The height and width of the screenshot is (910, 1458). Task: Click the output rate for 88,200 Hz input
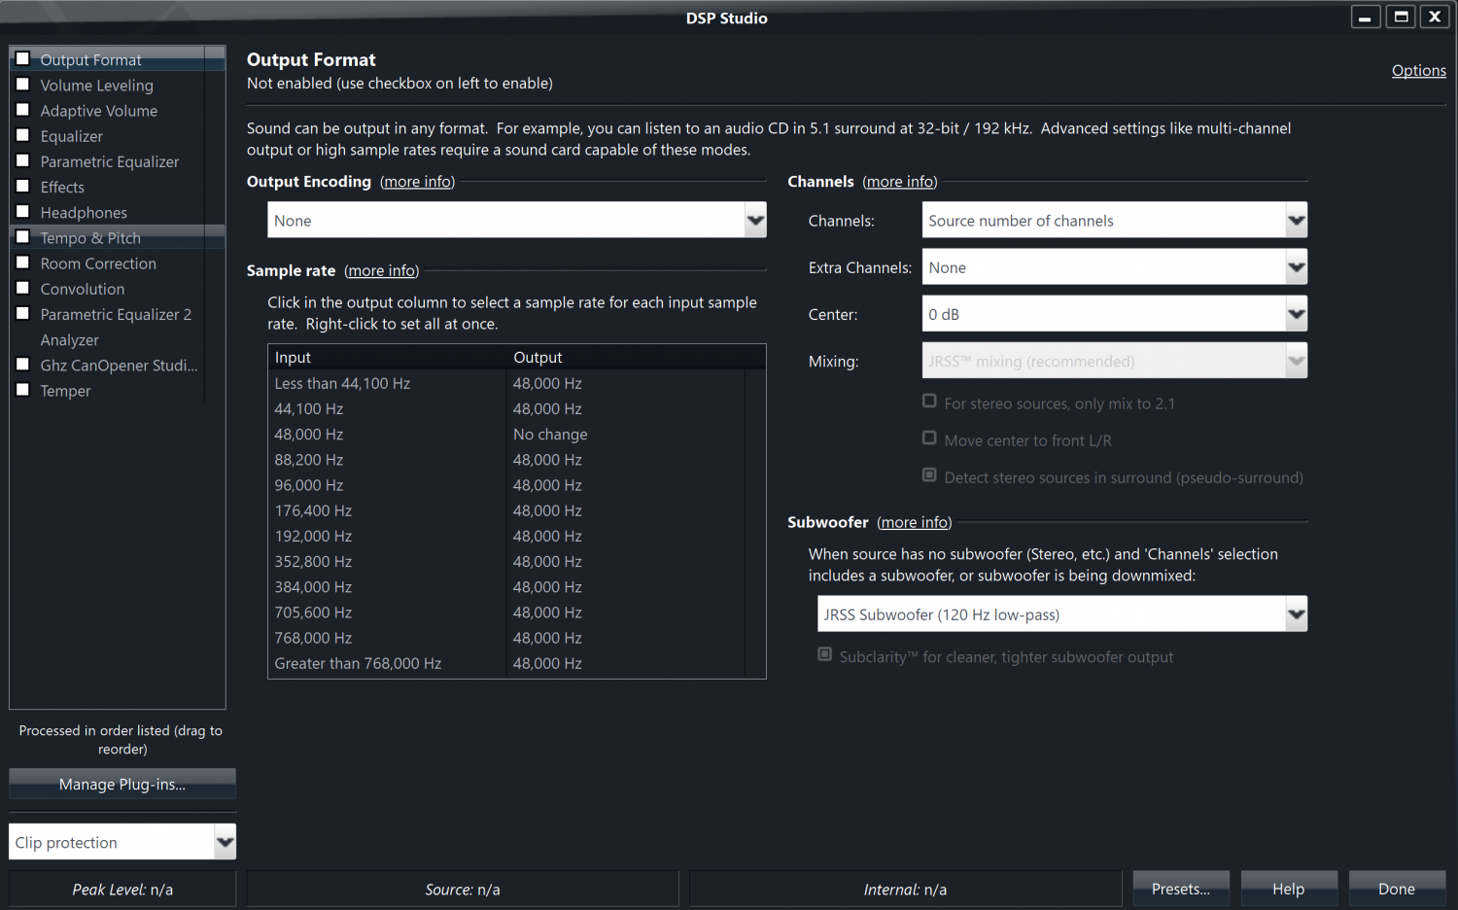coord(547,460)
